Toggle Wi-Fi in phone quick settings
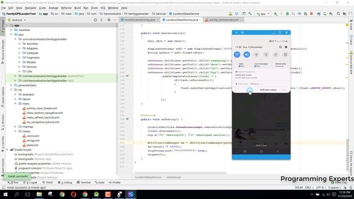 (237, 54)
